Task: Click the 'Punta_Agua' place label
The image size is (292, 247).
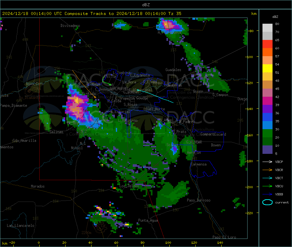Action: (x=148, y=221)
